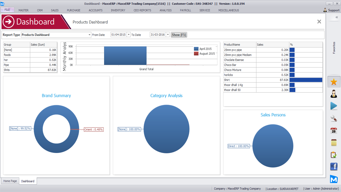341x192 pixels.
Task: Click the Show [F5] button
Action: pyautogui.click(x=179, y=35)
